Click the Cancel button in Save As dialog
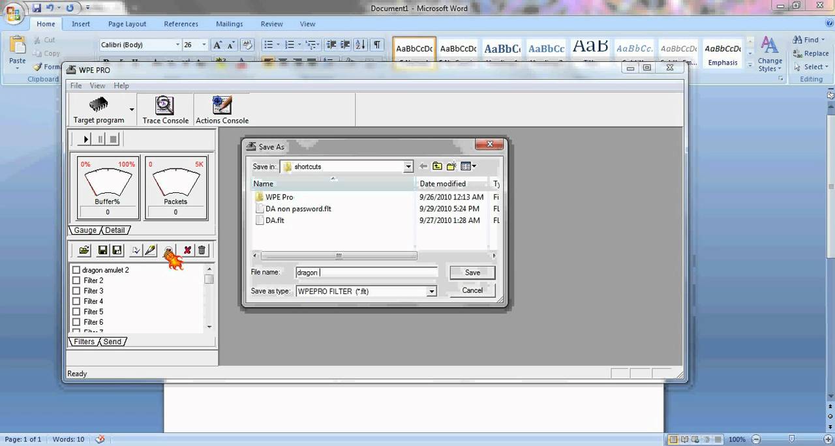The height and width of the screenshot is (446, 835). click(x=472, y=290)
